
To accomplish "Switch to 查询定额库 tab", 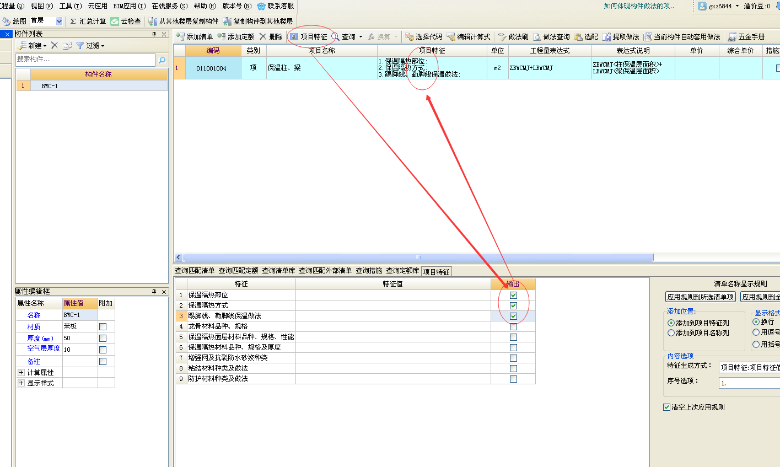I will (402, 271).
